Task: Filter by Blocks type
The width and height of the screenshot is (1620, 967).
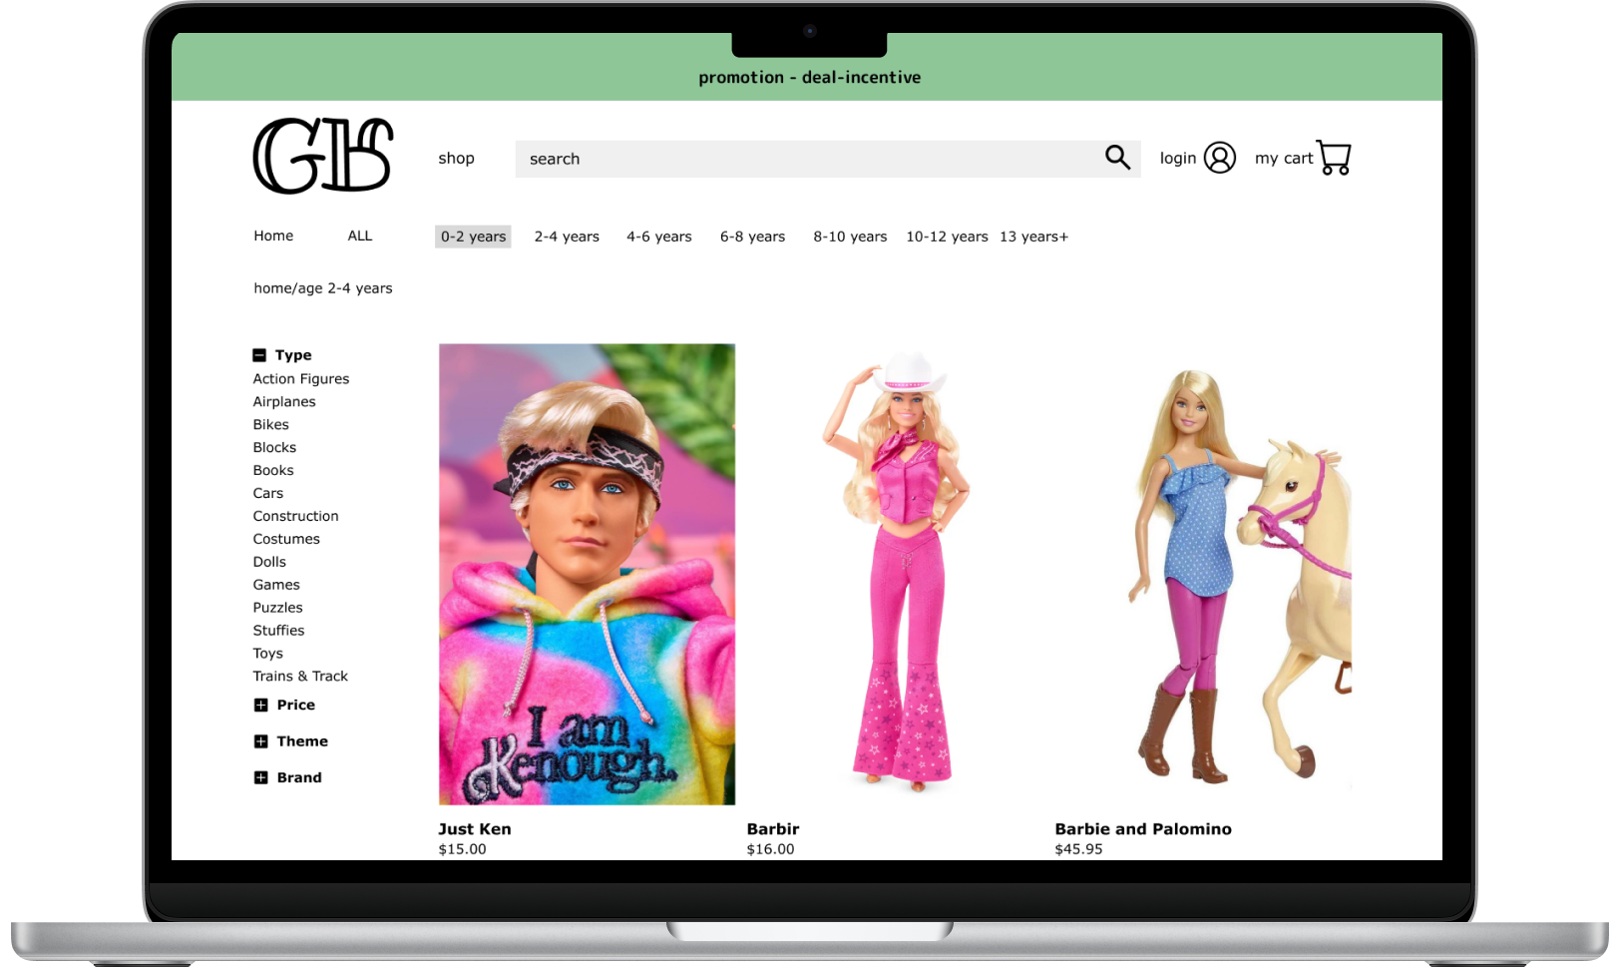Action: click(x=274, y=448)
